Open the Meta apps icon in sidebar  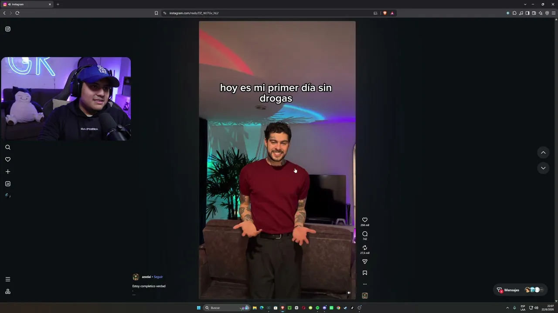pos(8,291)
